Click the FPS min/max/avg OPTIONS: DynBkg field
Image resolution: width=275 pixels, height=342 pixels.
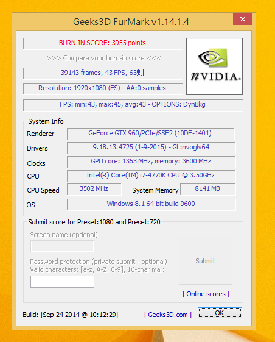tap(133, 105)
